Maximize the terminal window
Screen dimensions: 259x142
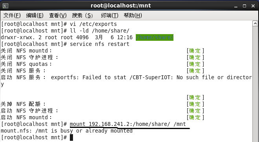pyautogui.click(x=244, y=6)
